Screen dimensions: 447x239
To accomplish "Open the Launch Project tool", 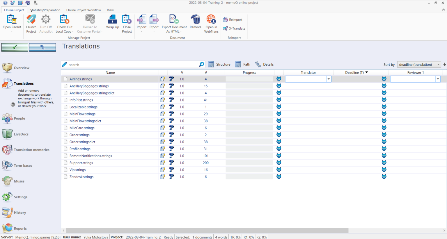I will [x=31, y=24].
